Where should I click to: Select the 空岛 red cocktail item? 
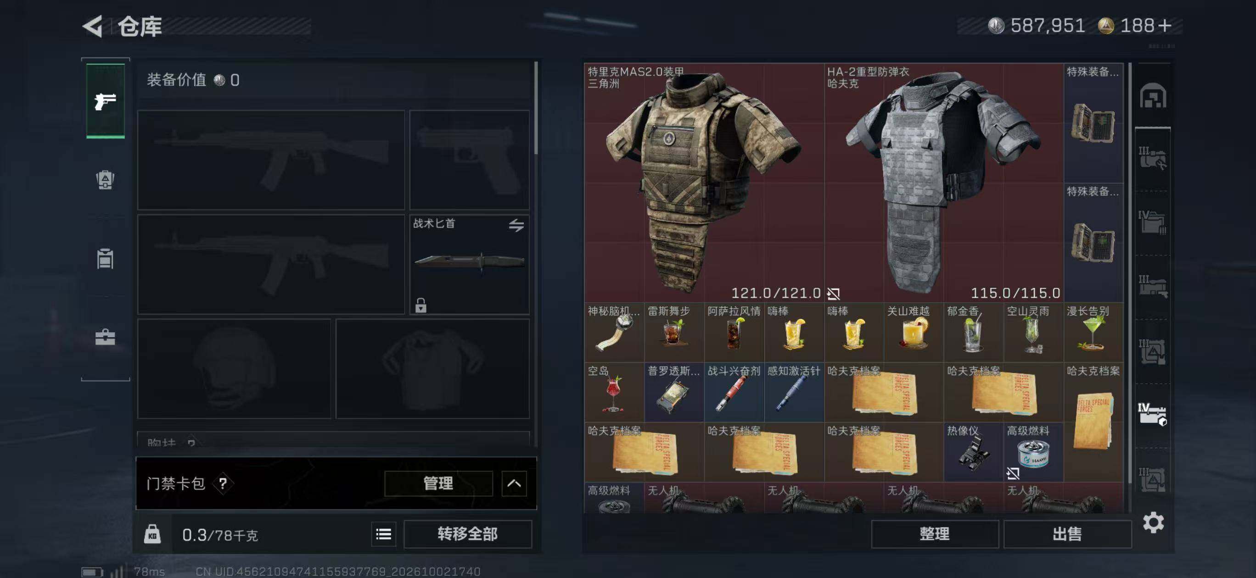click(x=614, y=392)
